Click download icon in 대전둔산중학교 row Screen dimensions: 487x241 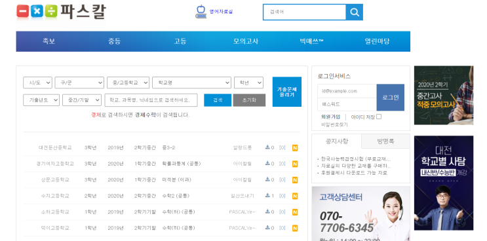point(267,147)
